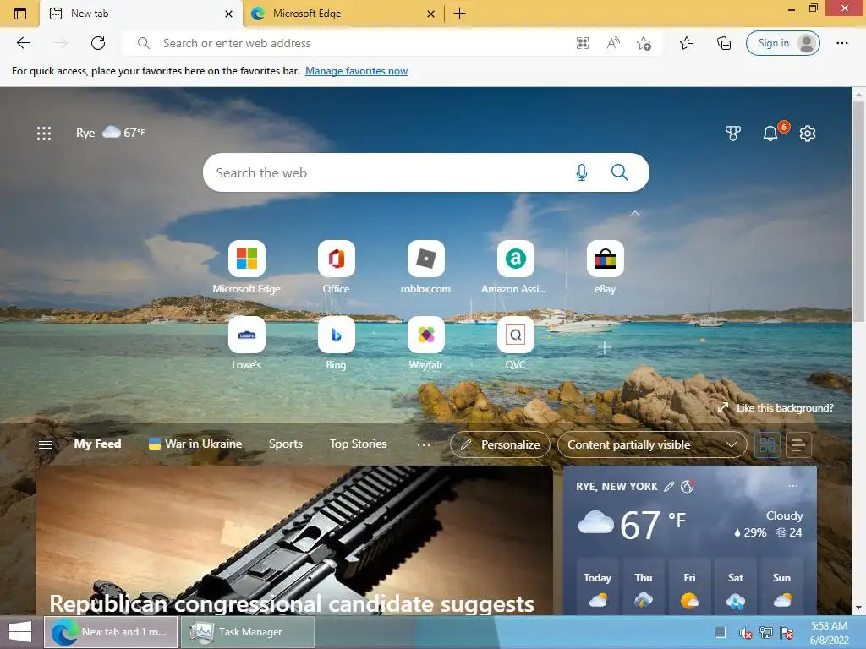Click the page vertical scrollbar thumb
The width and height of the screenshot is (866, 649).
click(x=859, y=210)
